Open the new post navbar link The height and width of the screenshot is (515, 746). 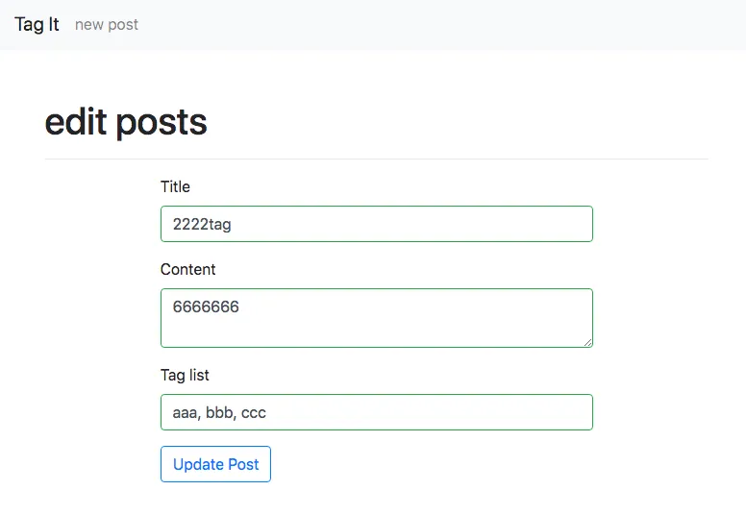(107, 25)
